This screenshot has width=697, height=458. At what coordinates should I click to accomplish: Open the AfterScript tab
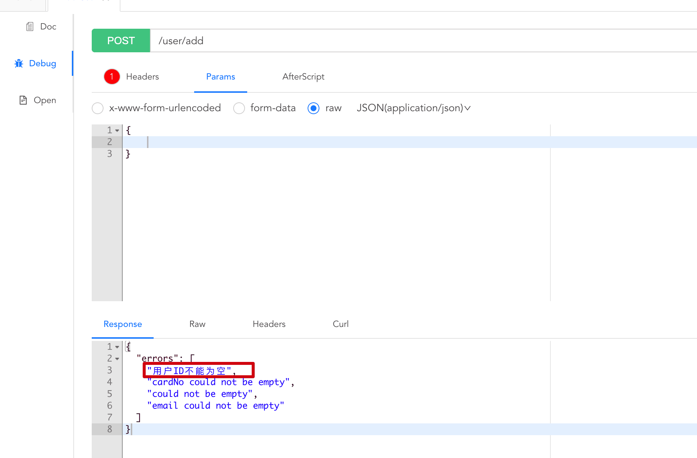coord(303,77)
